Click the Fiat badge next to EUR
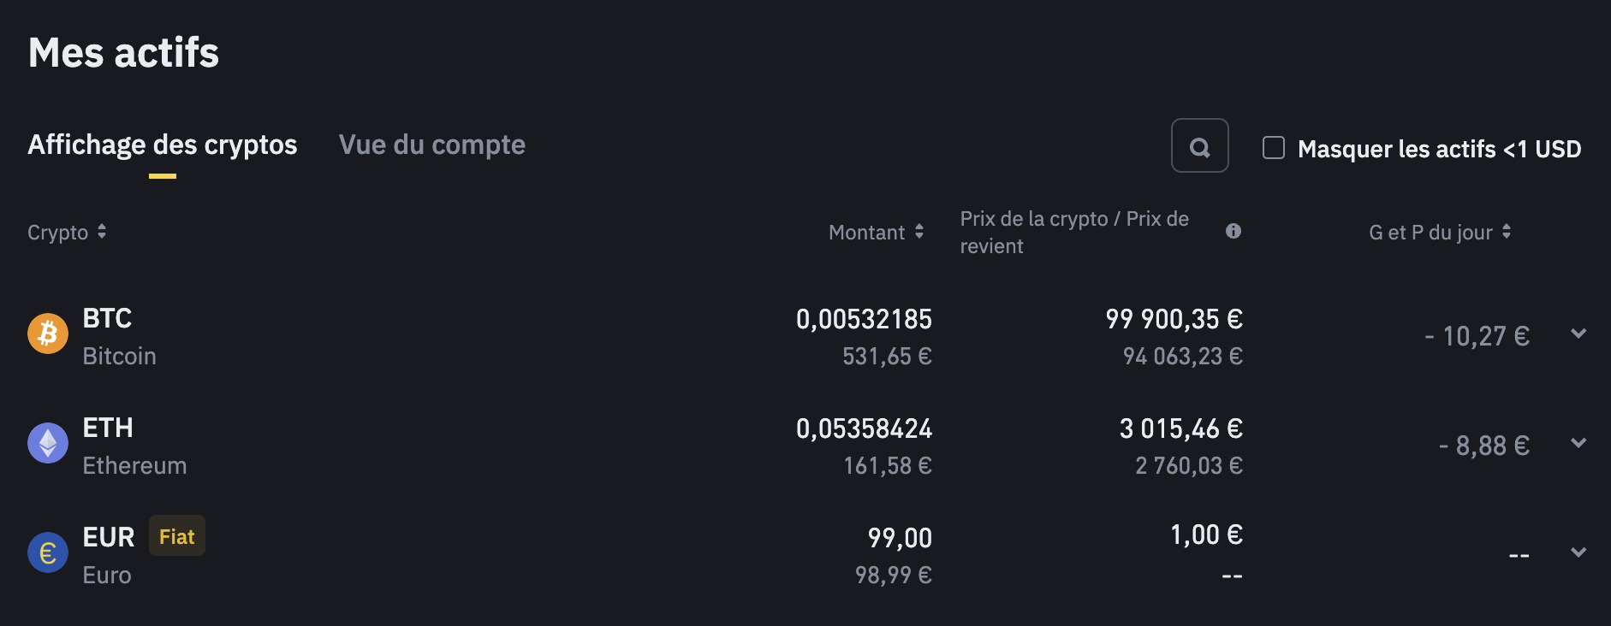Image resolution: width=1611 pixels, height=626 pixels. point(177,536)
